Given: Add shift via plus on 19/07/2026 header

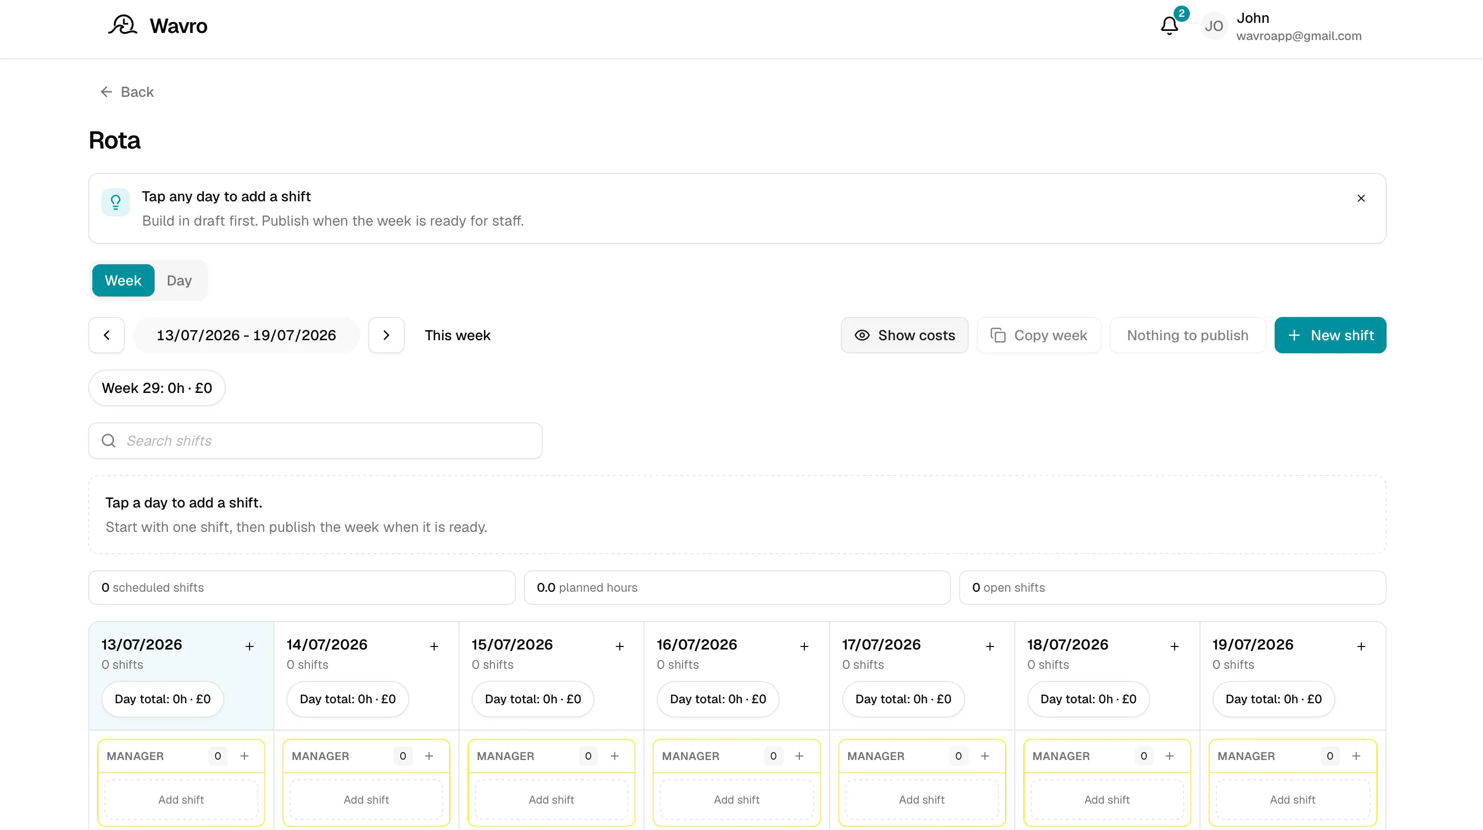Looking at the screenshot, I should point(1361,646).
